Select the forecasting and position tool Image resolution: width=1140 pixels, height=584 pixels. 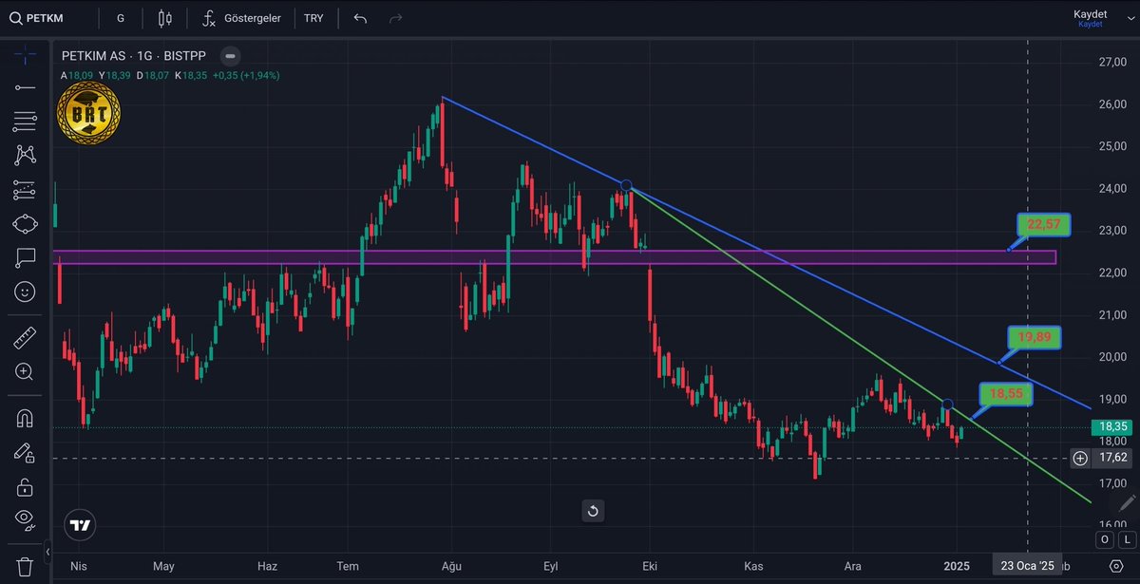pyautogui.click(x=25, y=190)
